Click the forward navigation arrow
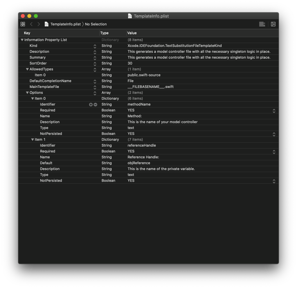Image resolution: width=297 pixels, height=288 pixels. [x=39, y=24]
